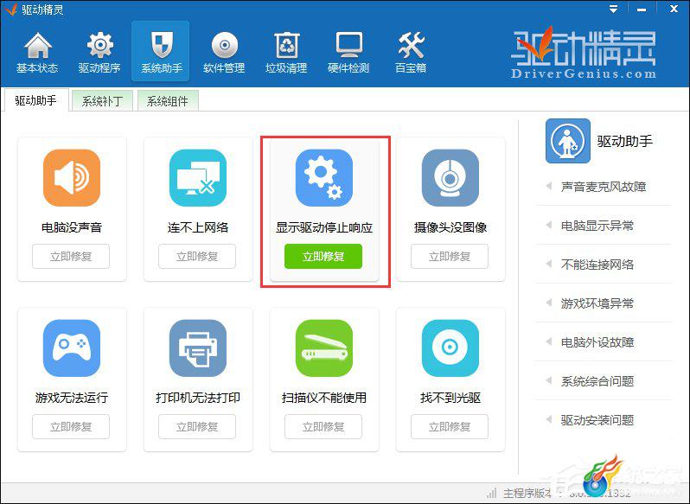Click 立即修复 under 连不上网络

(197, 257)
